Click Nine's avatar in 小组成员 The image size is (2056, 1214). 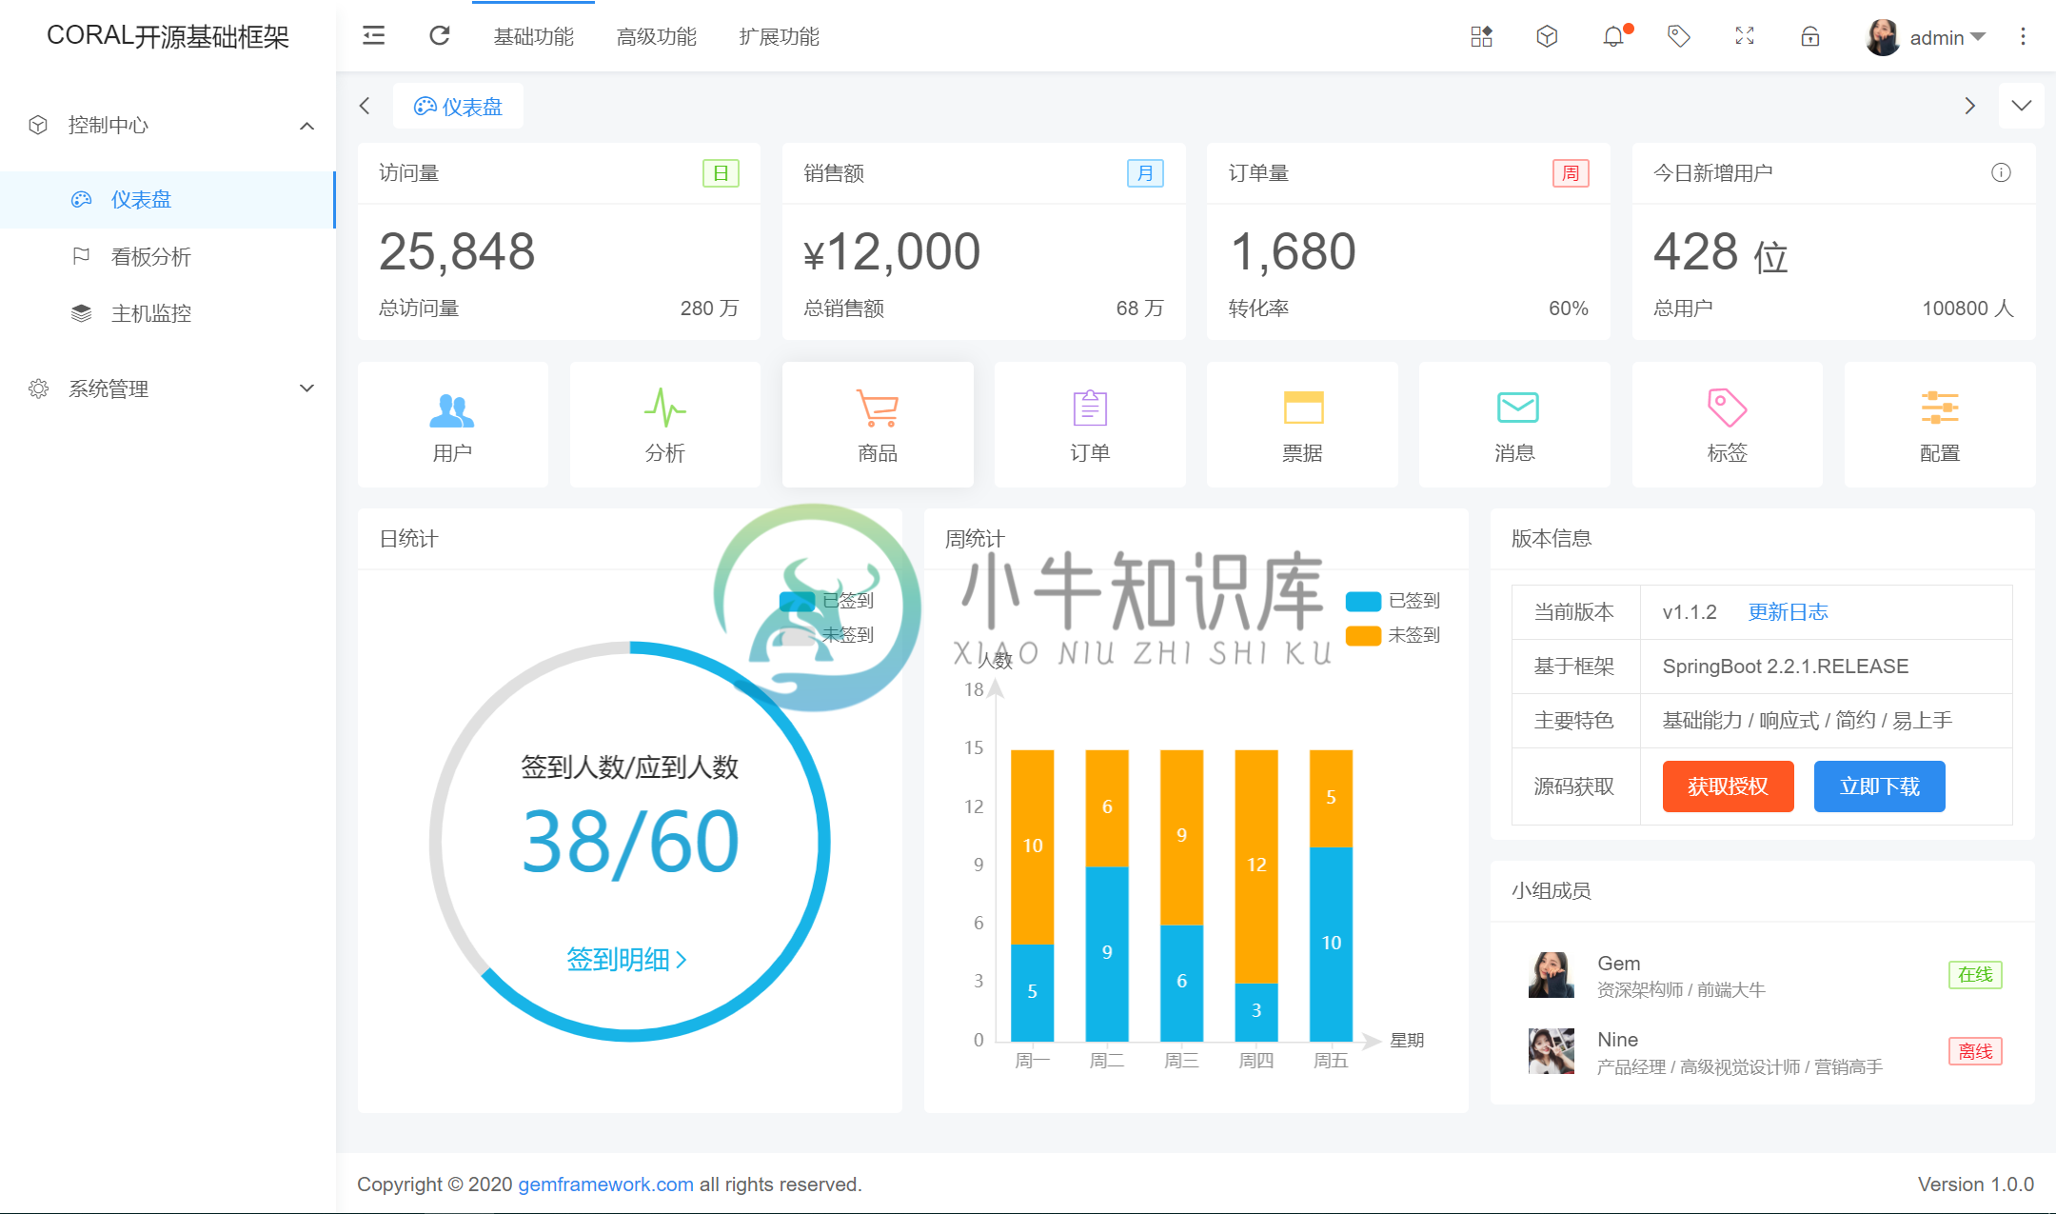[1552, 1051]
